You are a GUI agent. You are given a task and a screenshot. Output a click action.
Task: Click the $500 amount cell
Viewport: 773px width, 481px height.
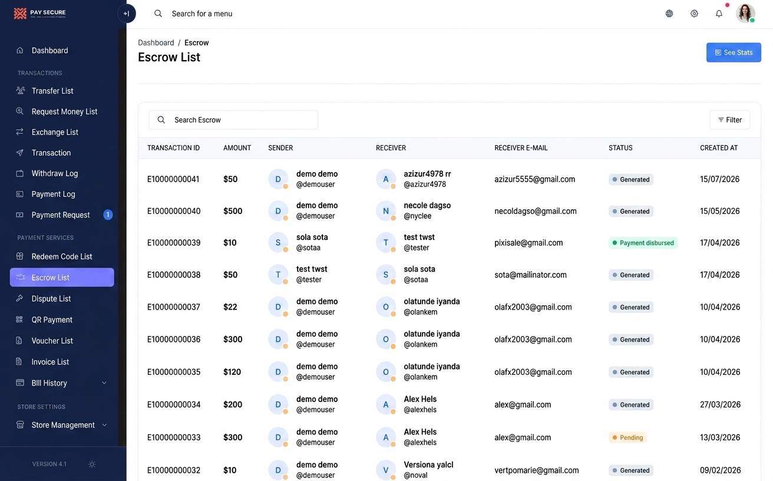[x=233, y=211]
